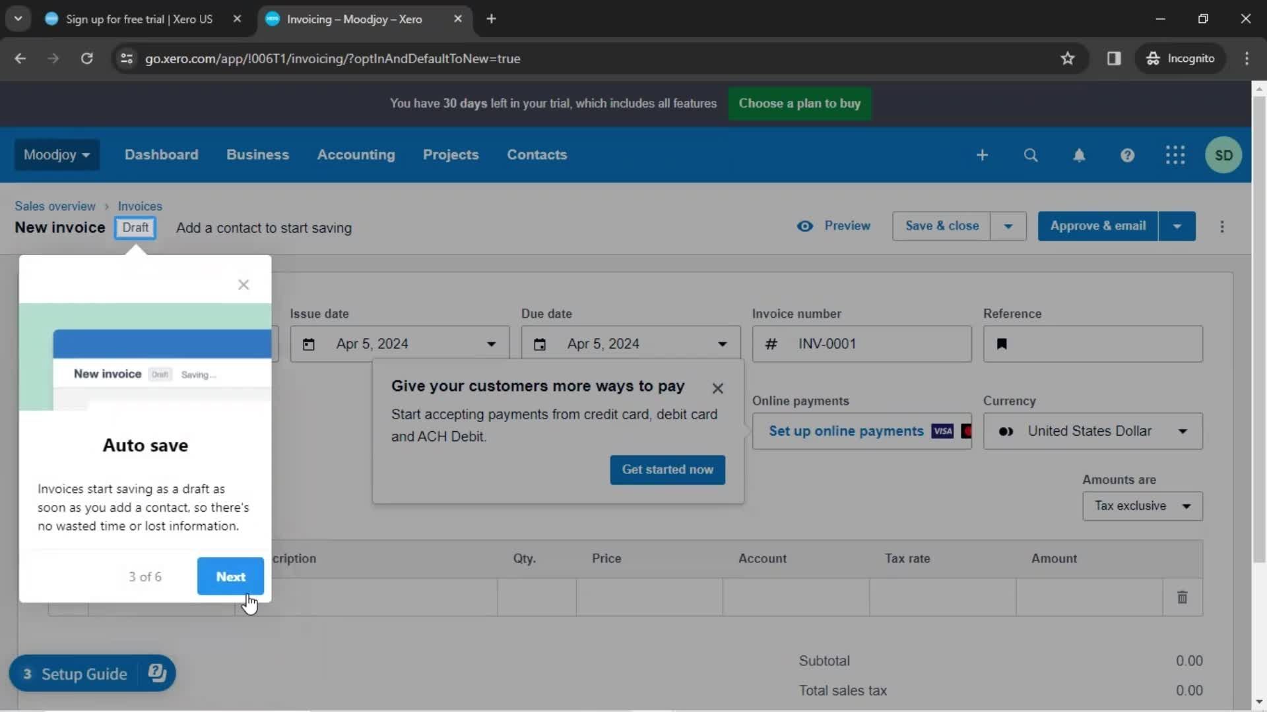Image resolution: width=1267 pixels, height=712 pixels.
Task: Expand the Moodjoy organization dropdown
Action: pyautogui.click(x=57, y=155)
